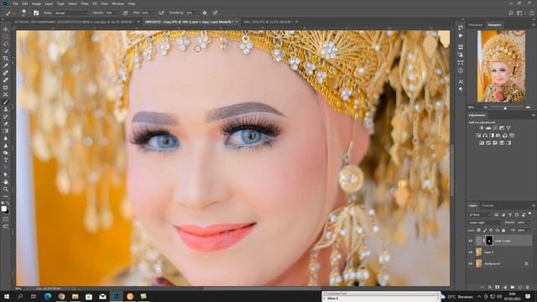Select the Eraser tool
The image size is (537, 302).
click(x=6, y=123)
